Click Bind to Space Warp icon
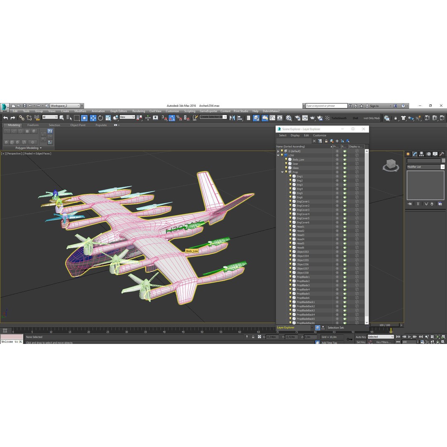 37,118
